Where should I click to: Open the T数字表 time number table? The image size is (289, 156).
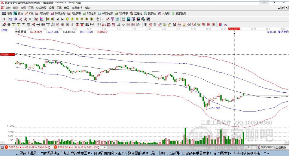(121, 13)
